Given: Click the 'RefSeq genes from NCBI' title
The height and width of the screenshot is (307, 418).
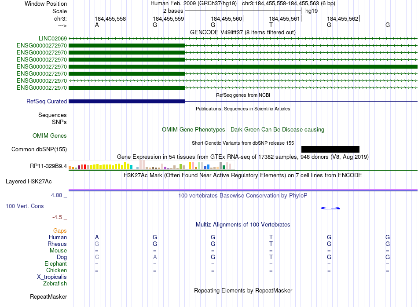Looking at the screenshot, I should [x=243, y=95].
